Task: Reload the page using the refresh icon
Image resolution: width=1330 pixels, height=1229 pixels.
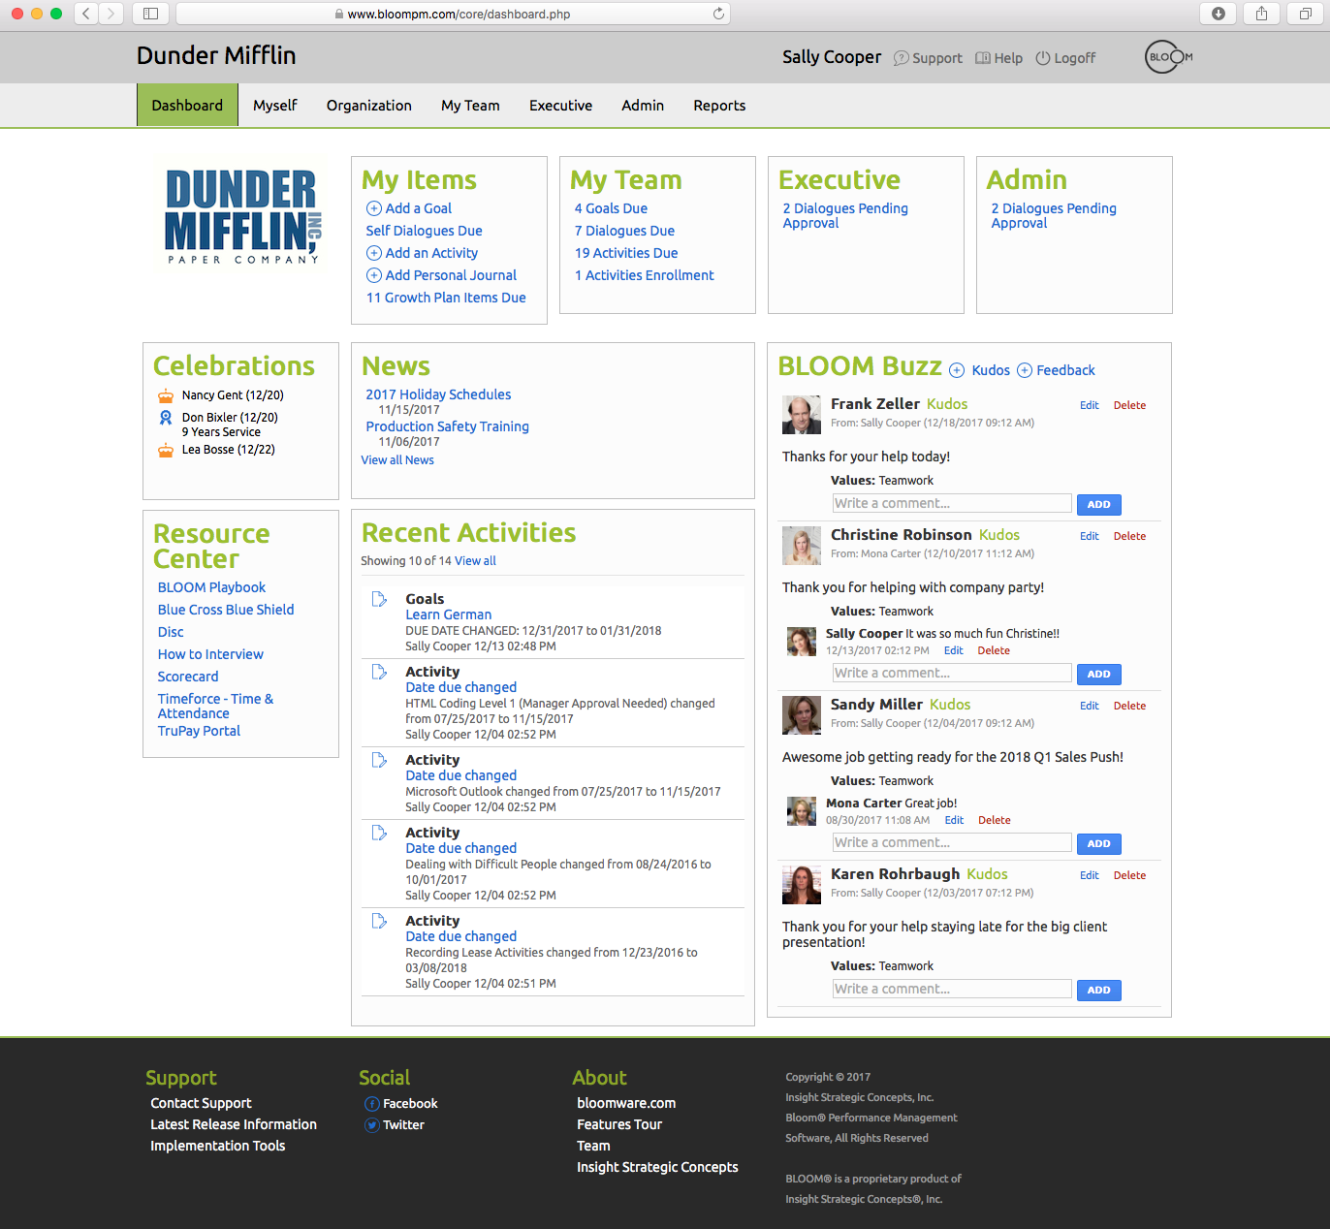Action: pos(718,14)
